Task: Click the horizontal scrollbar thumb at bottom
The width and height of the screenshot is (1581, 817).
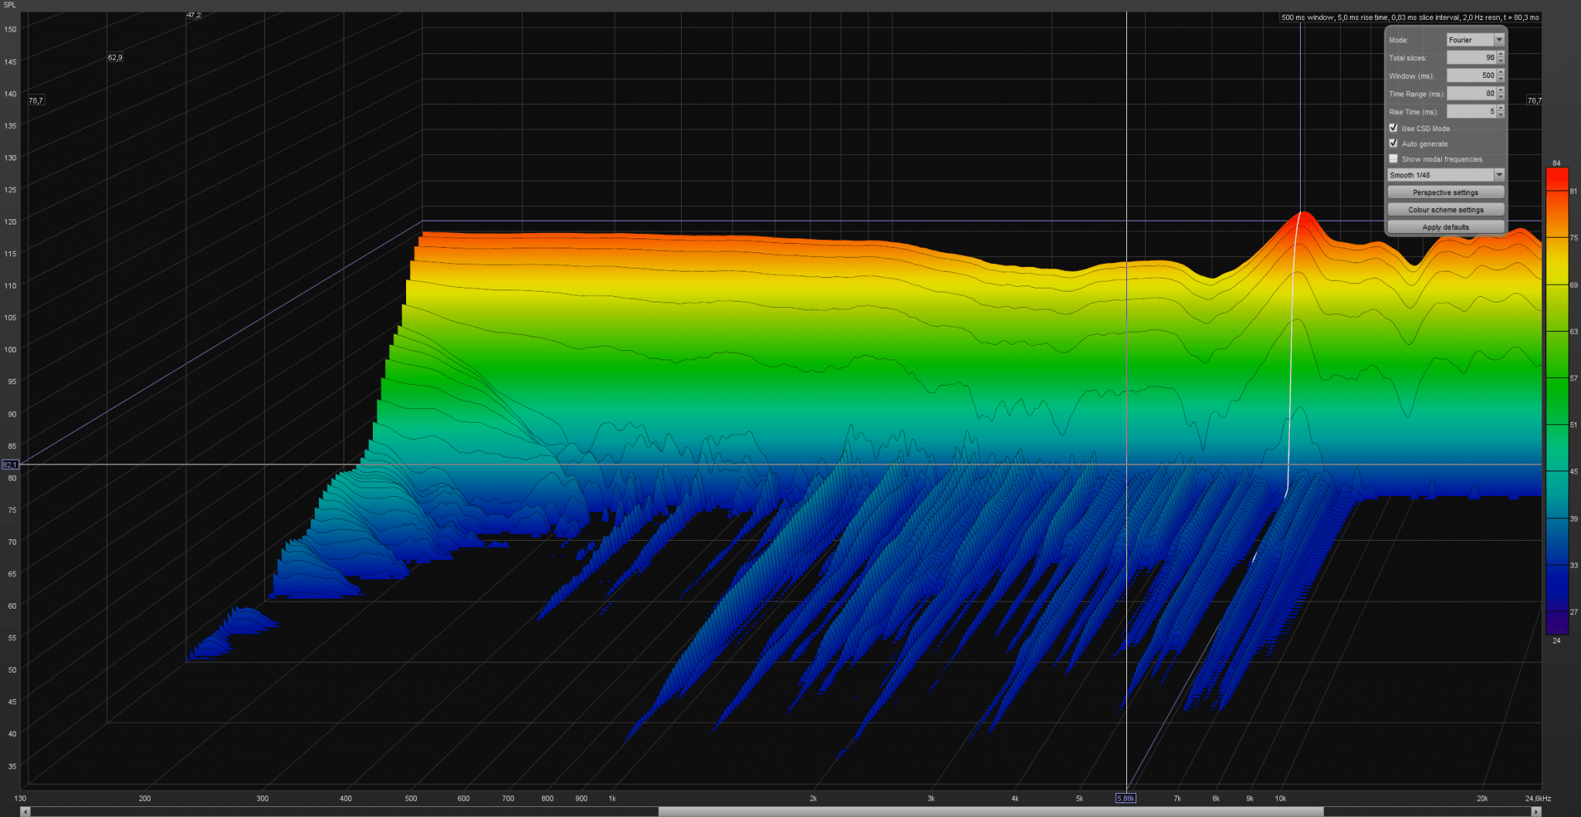Action: click(x=990, y=812)
